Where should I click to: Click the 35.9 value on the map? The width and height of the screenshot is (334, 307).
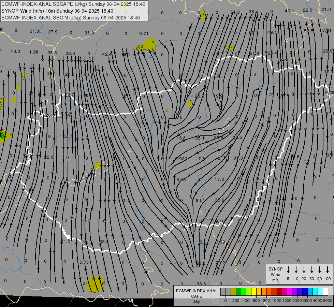tap(220, 200)
